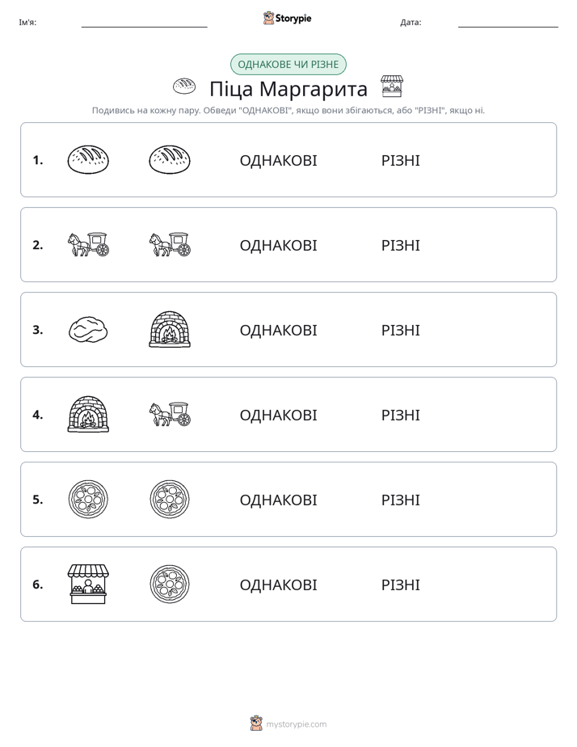Mark РІЗНІ in row 6

(x=401, y=585)
